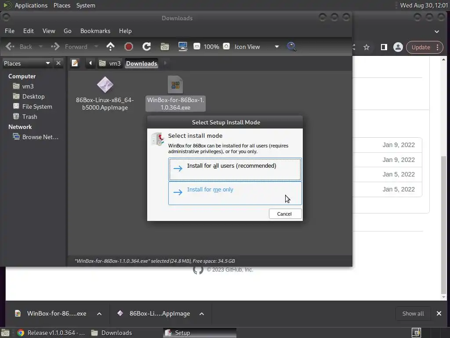Open the Chrome profile avatar
The width and height of the screenshot is (450, 338).
[x=398, y=47]
